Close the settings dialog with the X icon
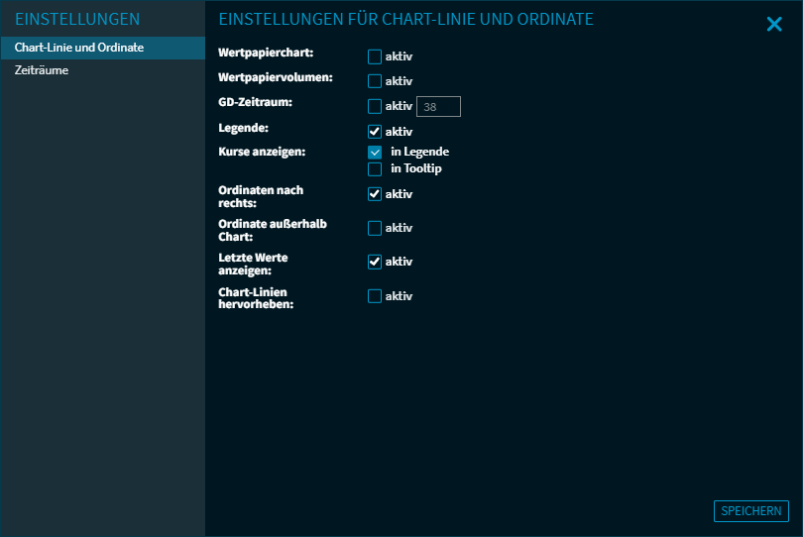803x537 pixels. [774, 25]
